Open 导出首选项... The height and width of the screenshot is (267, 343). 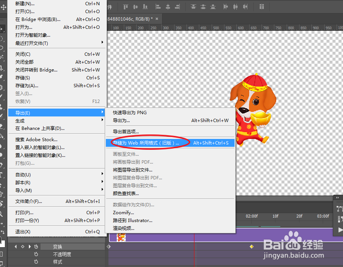click(170, 132)
